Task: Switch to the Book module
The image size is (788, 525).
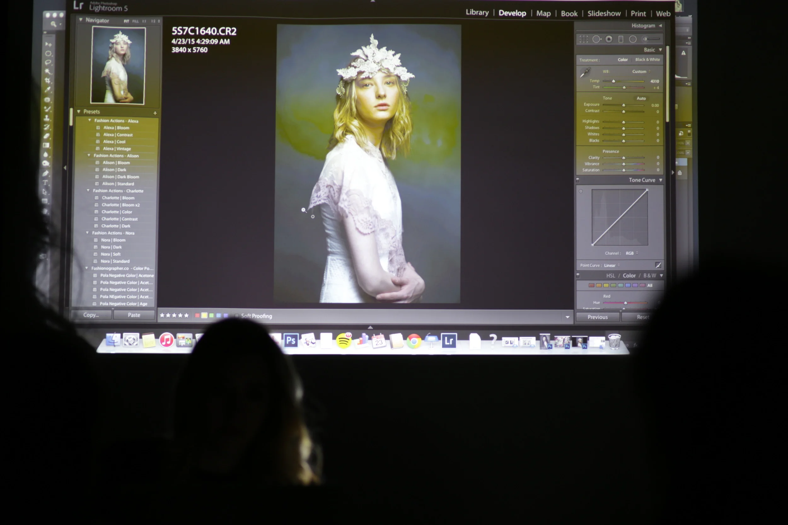Action: click(569, 14)
